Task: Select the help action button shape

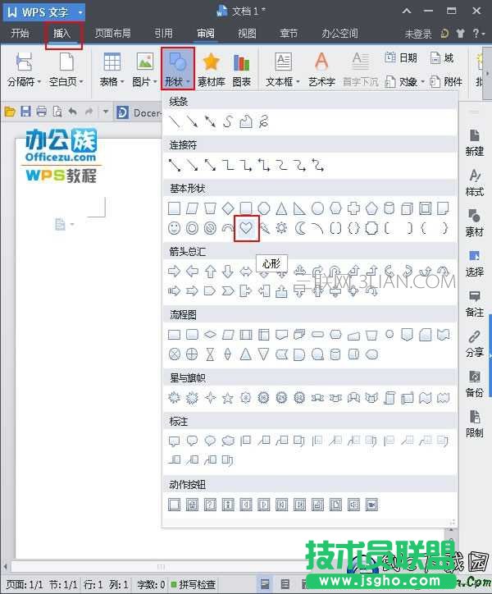Action: click(x=210, y=505)
